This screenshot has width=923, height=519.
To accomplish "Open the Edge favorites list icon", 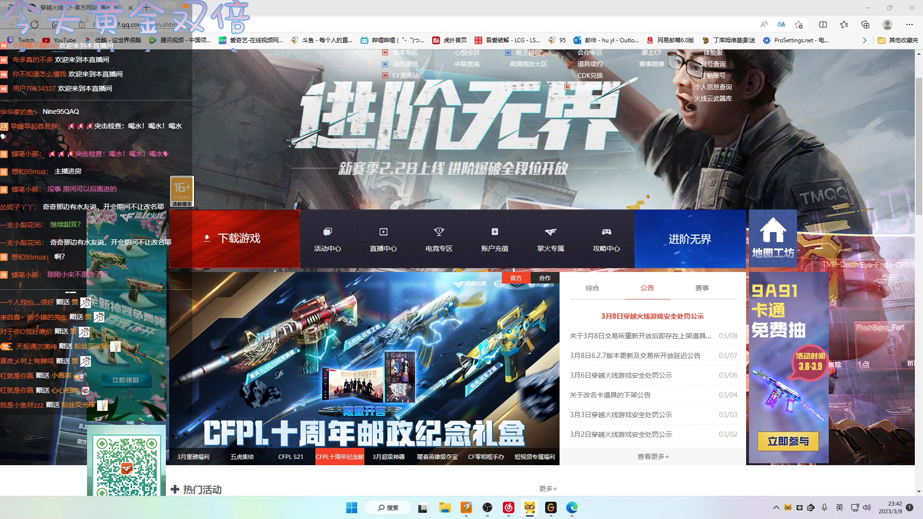I will [x=844, y=25].
